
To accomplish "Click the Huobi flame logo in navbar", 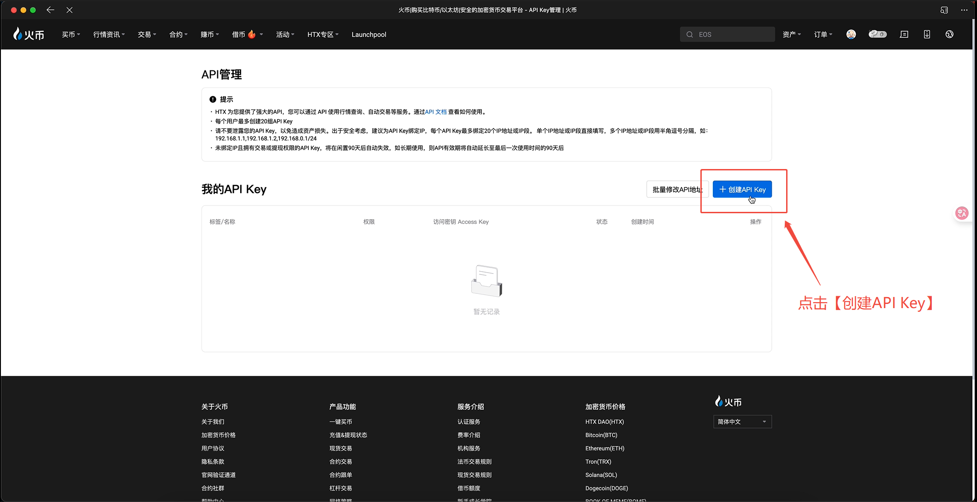I will (29, 34).
